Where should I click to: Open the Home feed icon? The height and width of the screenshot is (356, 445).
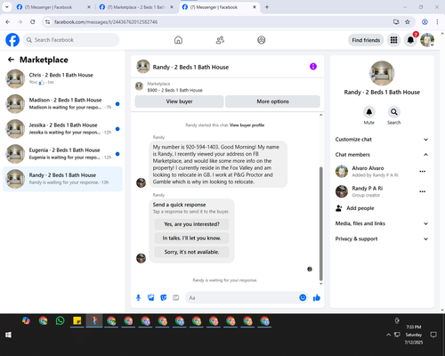(178, 40)
